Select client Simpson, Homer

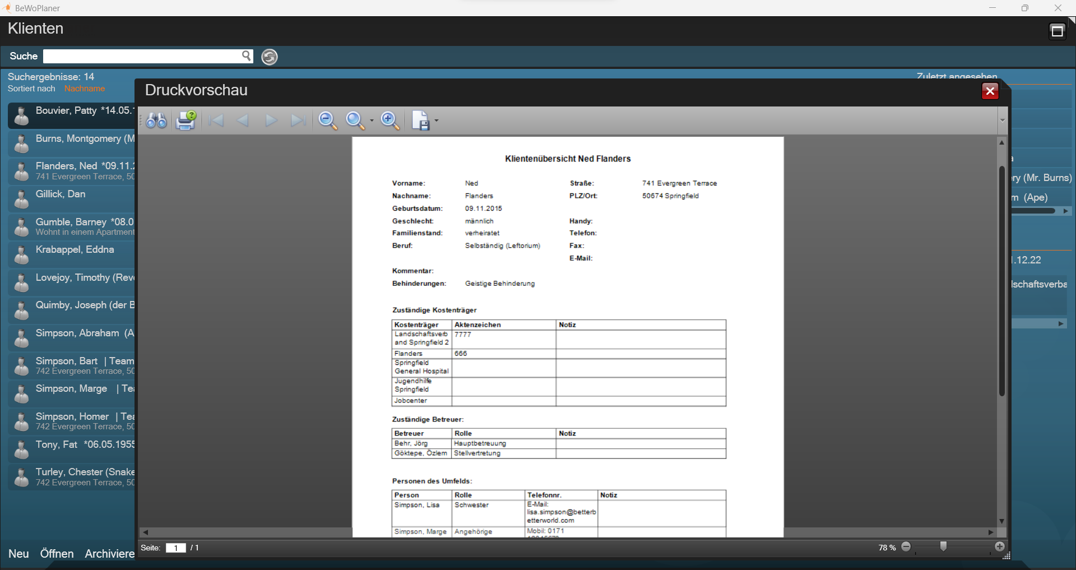click(x=71, y=421)
